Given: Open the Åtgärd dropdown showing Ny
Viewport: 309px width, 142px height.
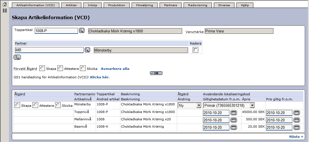Looking at the screenshot, I should (x=189, y=105).
